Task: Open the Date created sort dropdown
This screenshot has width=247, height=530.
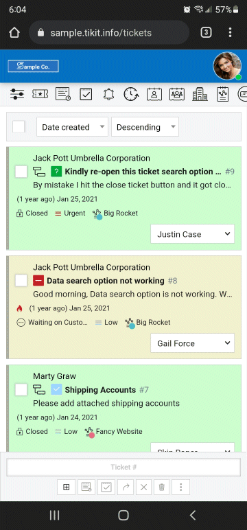Action: coord(72,127)
